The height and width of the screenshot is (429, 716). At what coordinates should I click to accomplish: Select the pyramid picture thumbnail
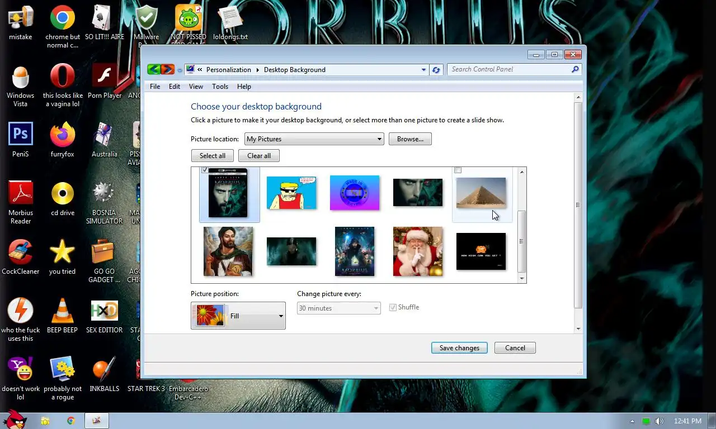click(x=481, y=193)
